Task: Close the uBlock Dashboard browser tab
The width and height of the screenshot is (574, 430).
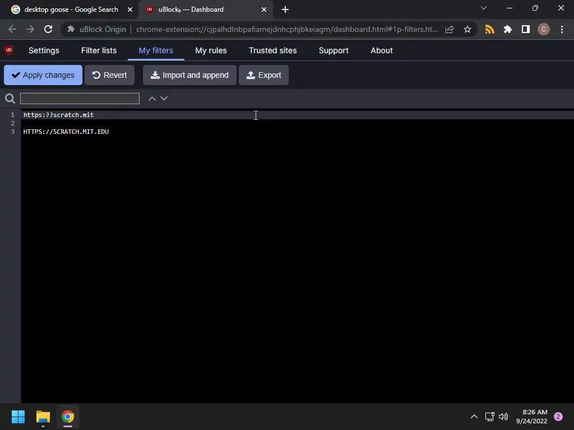Action: pyautogui.click(x=264, y=10)
